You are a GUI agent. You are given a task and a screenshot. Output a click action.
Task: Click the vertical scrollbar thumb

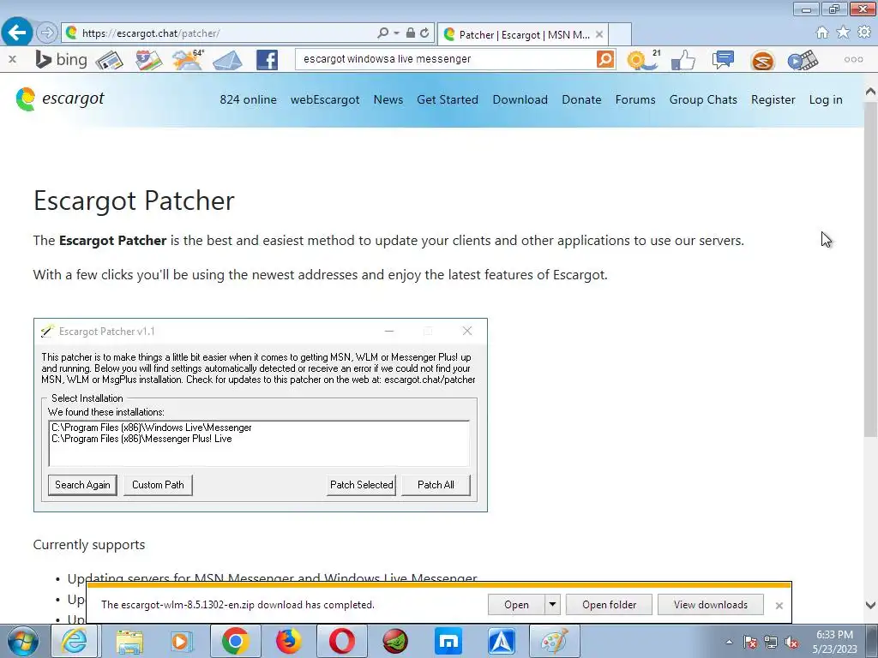pos(871,268)
